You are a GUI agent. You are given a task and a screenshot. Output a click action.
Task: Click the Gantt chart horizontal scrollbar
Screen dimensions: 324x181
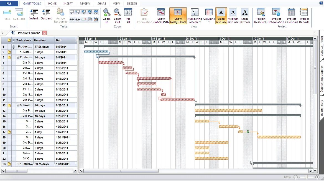tap(121, 171)
